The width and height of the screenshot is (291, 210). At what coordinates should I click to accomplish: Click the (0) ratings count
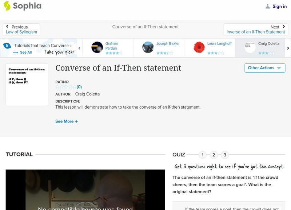(x=79, y=87)
